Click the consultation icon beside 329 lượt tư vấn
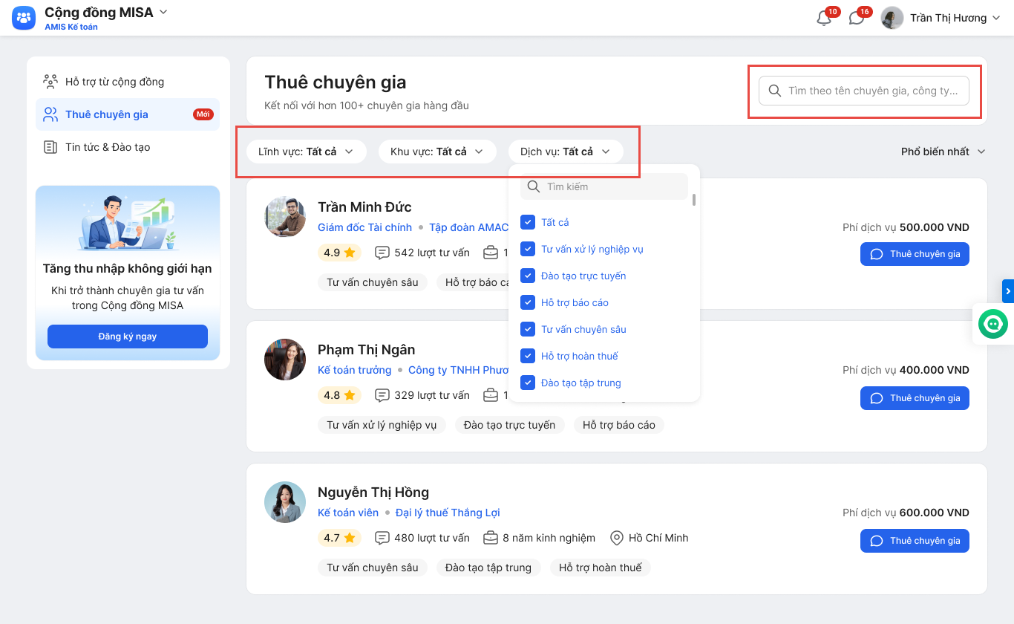Image resolution: width=1014 pixels, height=624 pixels. pos(382,395)
